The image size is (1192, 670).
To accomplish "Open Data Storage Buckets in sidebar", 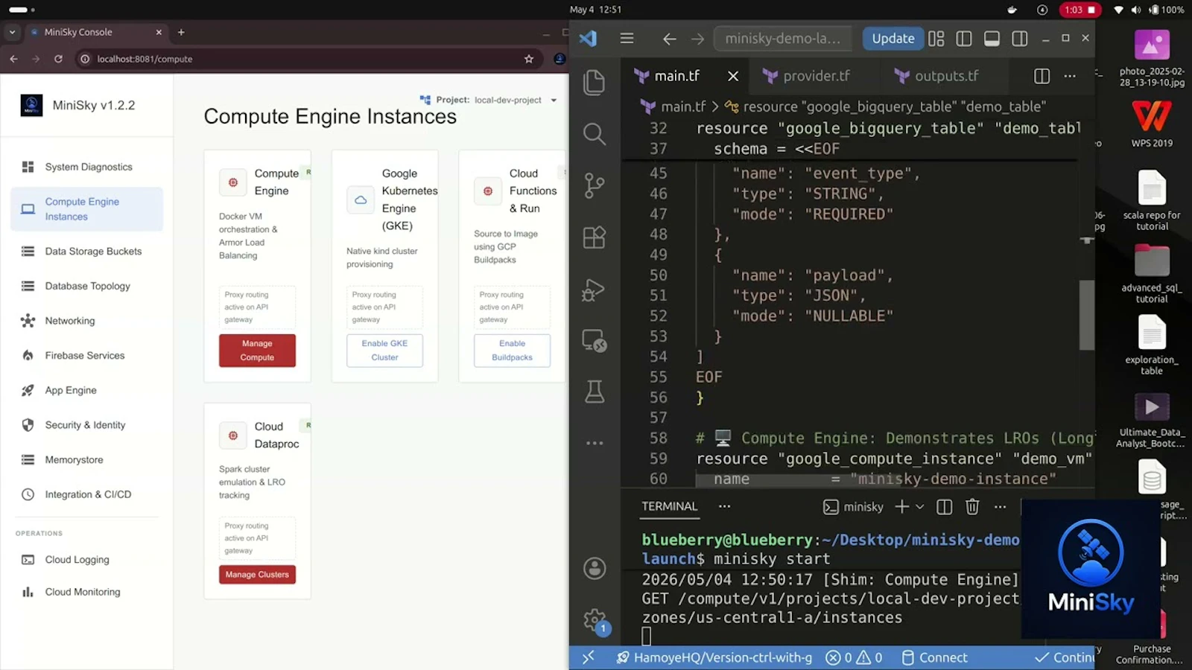I will click(87, 252).
